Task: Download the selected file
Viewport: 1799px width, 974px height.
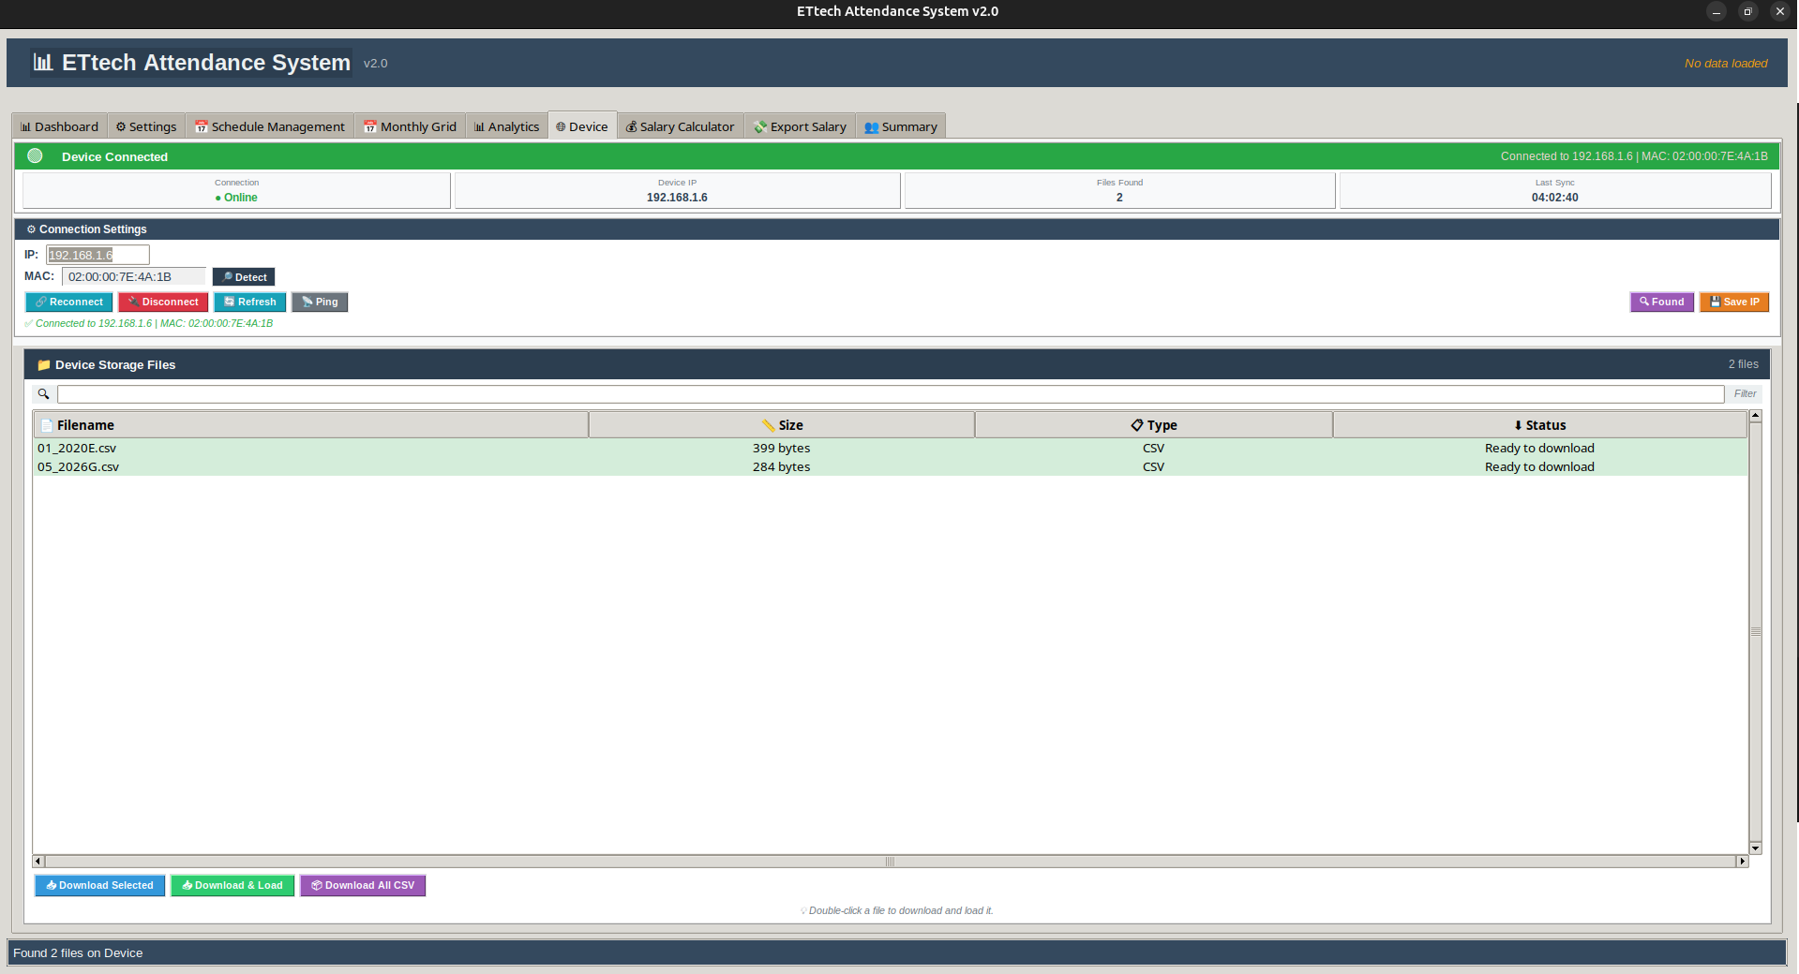Action: pos(100,885)
